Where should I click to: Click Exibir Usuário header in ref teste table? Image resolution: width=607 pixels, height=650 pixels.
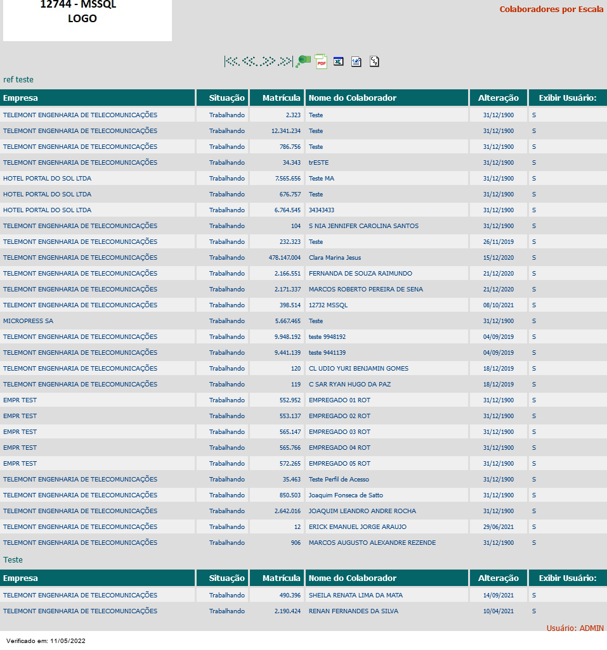[568, 98]
